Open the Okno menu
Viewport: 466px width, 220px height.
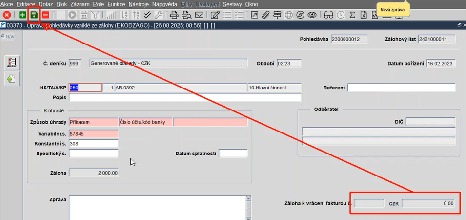251,4
